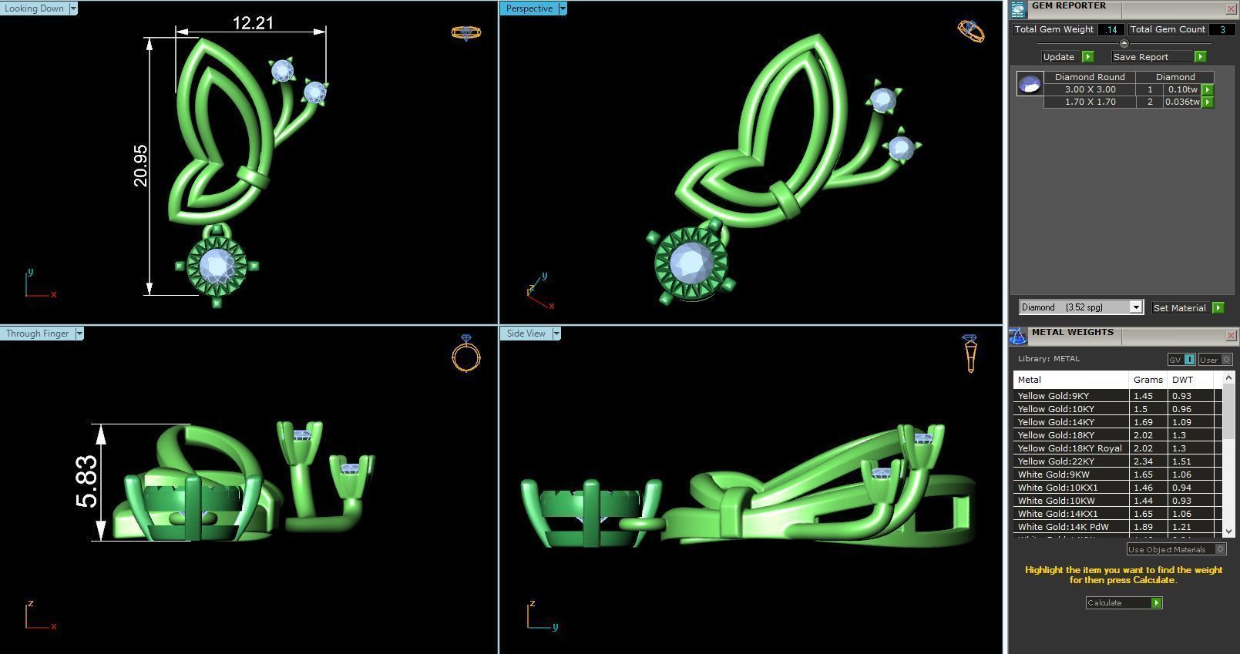
Task: Click the Diamond Round column header
Action: click(1090, 77)
